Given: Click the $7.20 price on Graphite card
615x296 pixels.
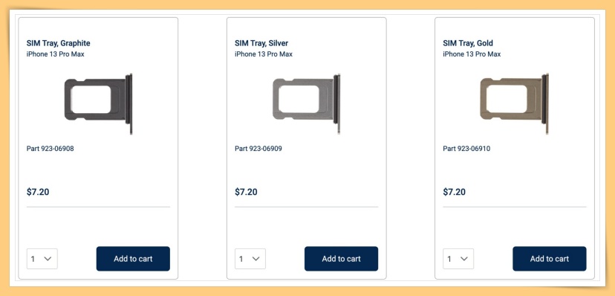Looking at the screenshot, I should click(x=38, y=192).
